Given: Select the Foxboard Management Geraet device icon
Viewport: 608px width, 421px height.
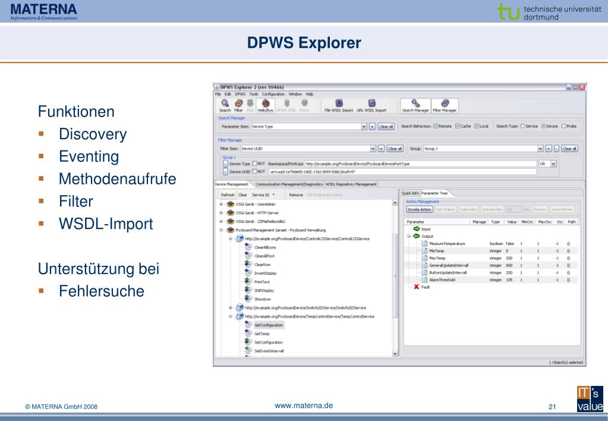Looking at the screenshot, I should [x=231, y=230].
